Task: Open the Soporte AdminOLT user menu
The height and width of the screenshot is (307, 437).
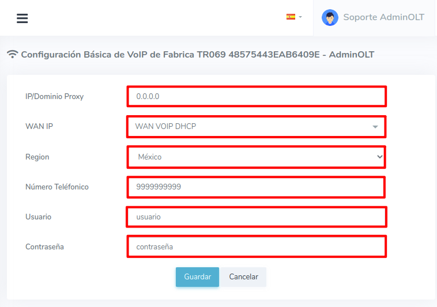Action: point(383,17)
